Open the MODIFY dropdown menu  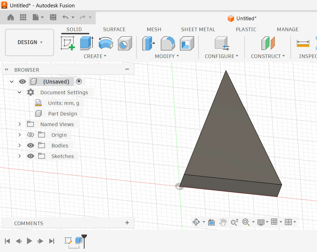pyautogui.click(x=167, y=56)
